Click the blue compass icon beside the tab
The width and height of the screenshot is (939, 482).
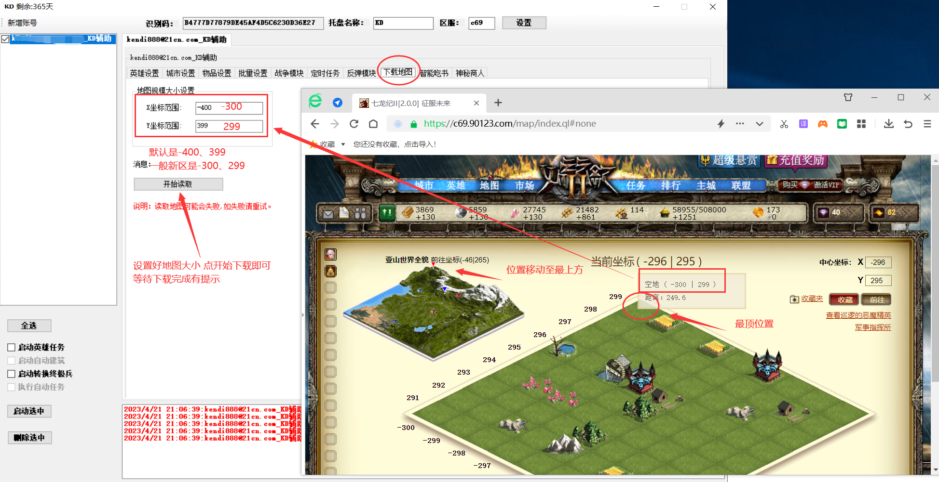click(338, 103)
